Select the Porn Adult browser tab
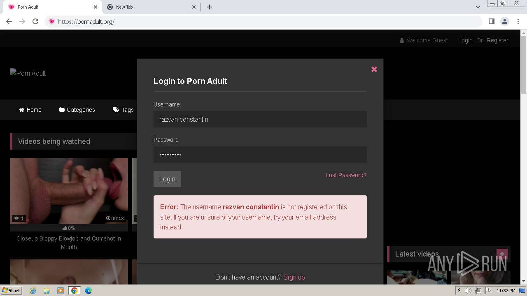This screenshot has width=527, height=296. [51, 7]
